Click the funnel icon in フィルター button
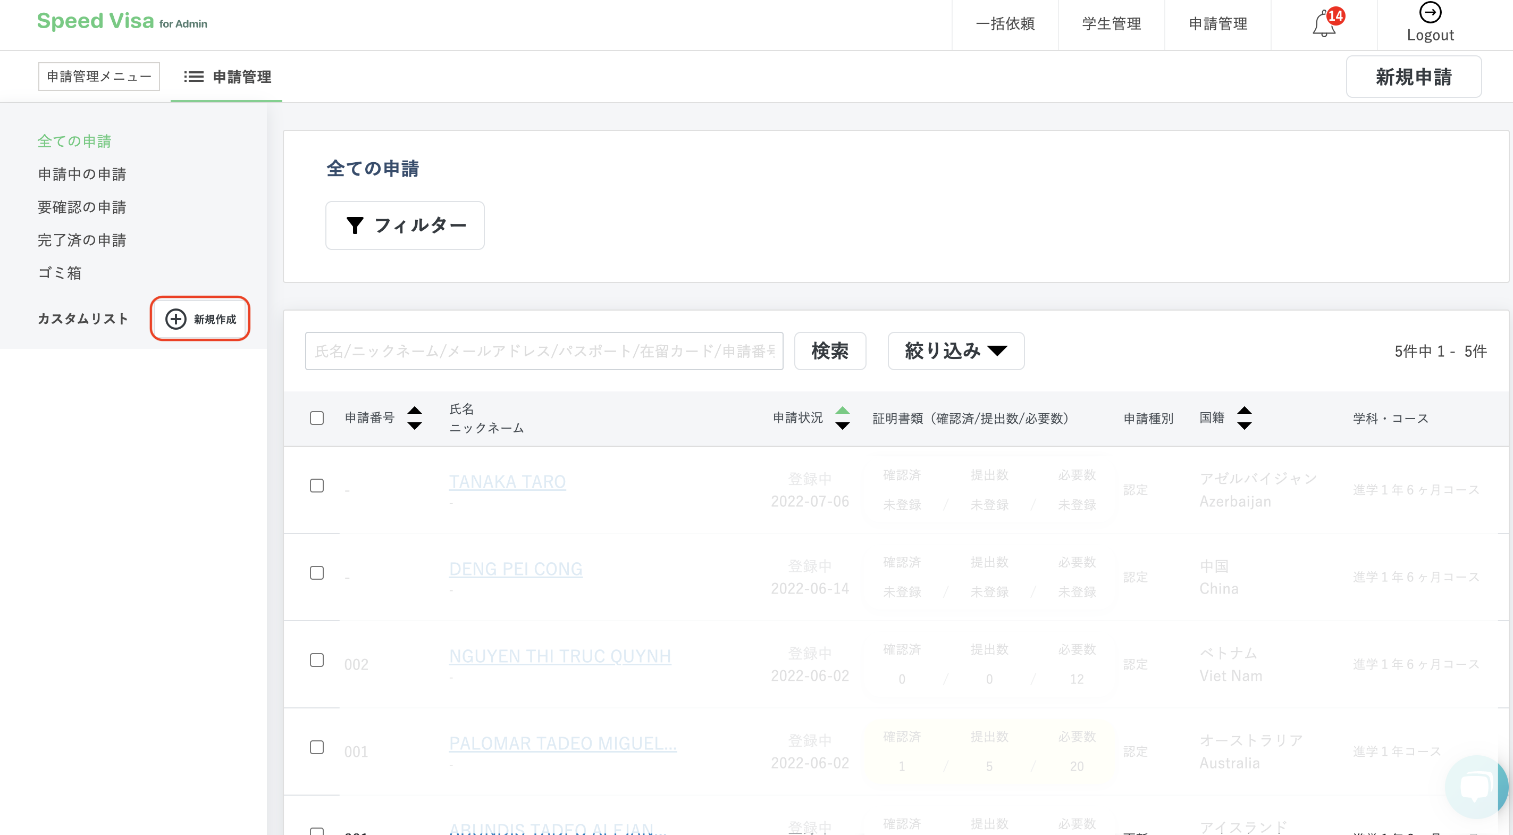The height and width of the screenshot is (835, 1513). point(355,225)
